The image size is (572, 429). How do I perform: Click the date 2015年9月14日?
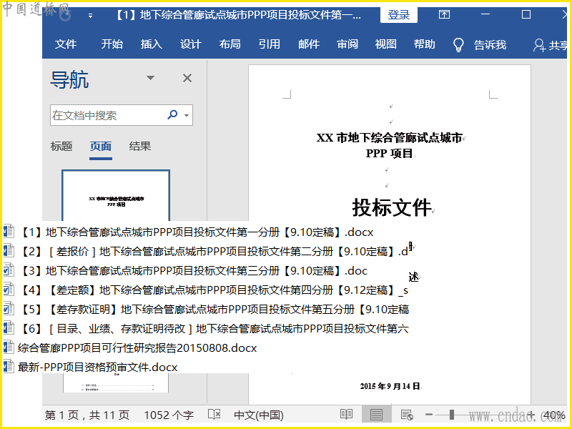point(390,386)
